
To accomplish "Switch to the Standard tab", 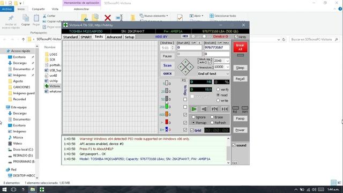I will point(70,37).
